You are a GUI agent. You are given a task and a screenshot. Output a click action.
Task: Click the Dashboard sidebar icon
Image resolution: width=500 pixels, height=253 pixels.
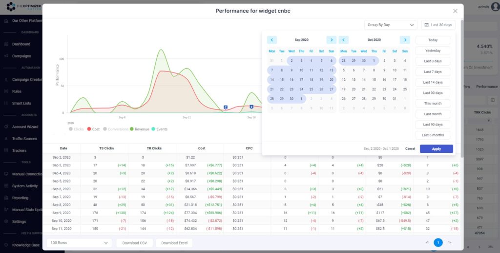(6, 44)
